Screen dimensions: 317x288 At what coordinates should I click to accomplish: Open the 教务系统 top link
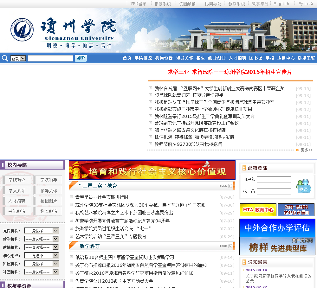point(236,4)
